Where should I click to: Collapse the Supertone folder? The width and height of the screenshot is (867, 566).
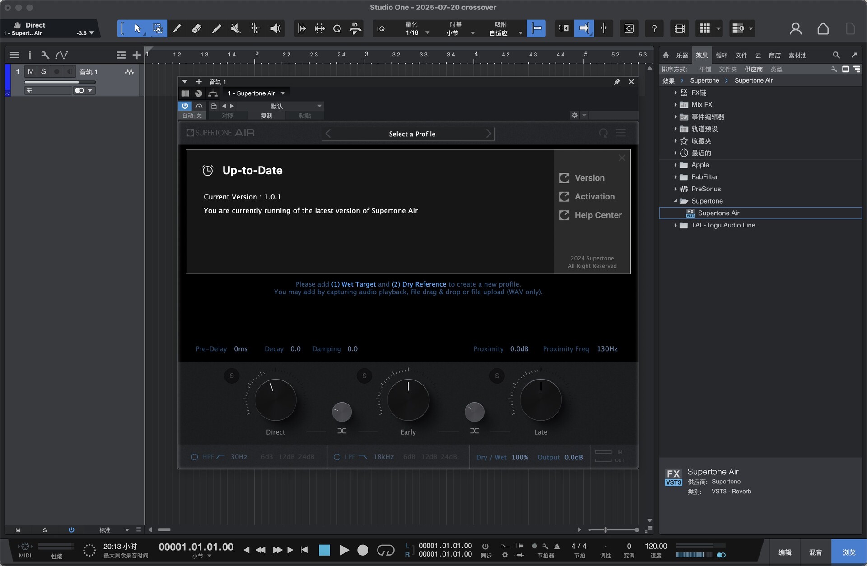675,201
